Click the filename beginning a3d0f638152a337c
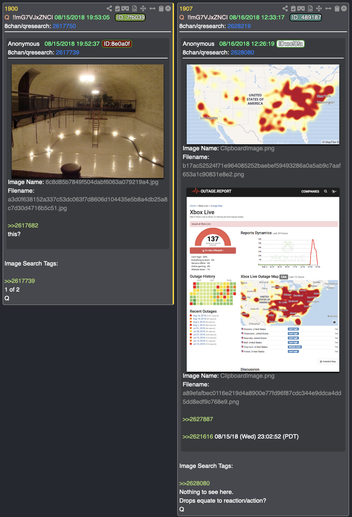Screen dimensions: 352x517 (x=87, y=204)
